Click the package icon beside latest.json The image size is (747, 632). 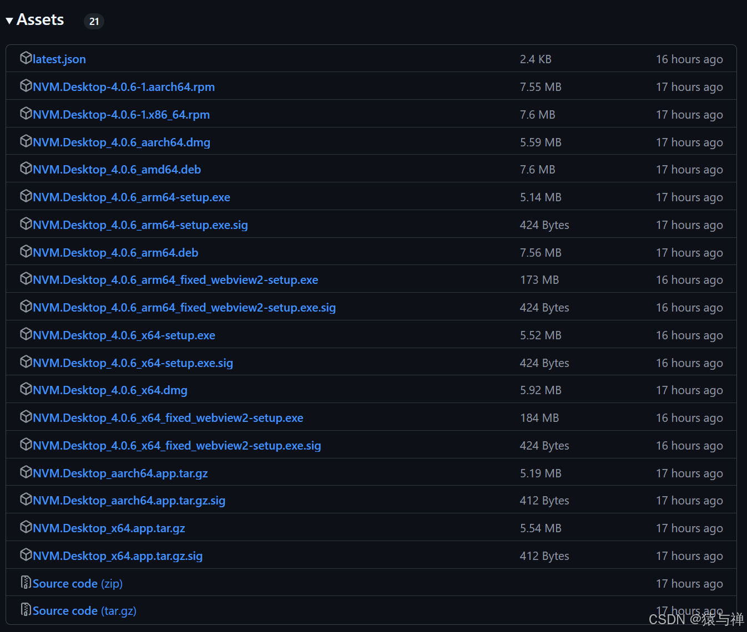click(x=26, y=58)
